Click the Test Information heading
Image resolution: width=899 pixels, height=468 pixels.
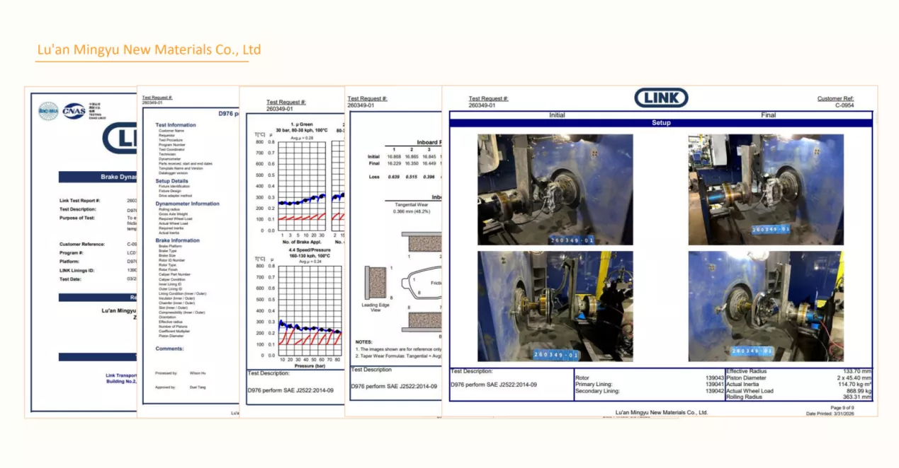176,125
